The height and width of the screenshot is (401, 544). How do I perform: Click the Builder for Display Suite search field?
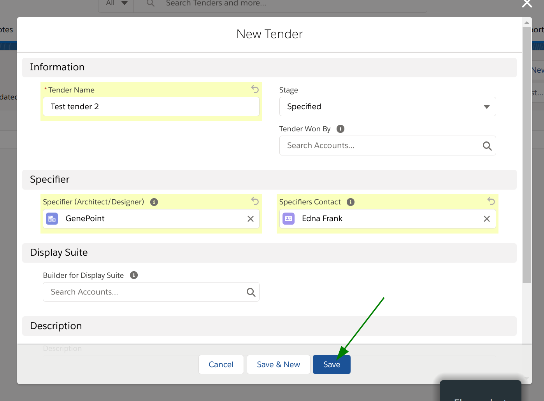tap(151, 292)
